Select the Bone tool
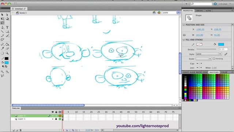The height and width of the screenshot is (132, 234). (x=3, y=44)
